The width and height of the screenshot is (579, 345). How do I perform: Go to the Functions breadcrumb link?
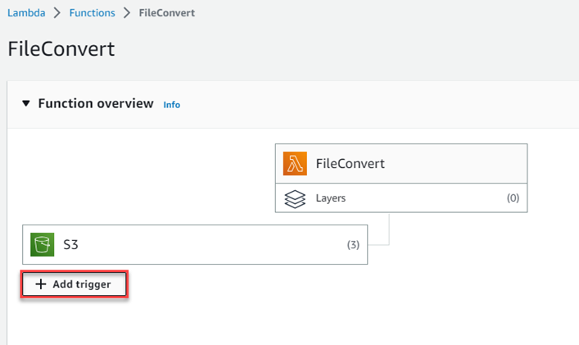pos(92,14)
